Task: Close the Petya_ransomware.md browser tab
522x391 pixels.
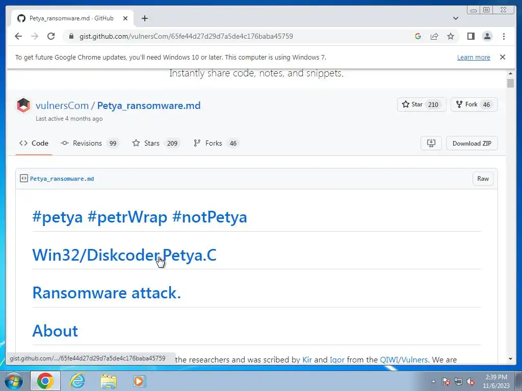Action: click(x=125, y=18)
